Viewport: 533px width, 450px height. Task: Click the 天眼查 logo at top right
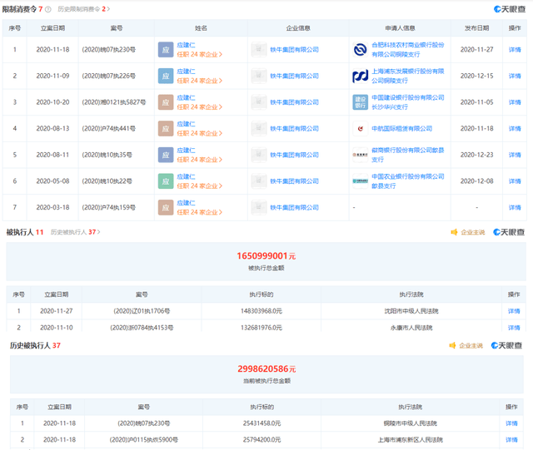coord(510,9)
